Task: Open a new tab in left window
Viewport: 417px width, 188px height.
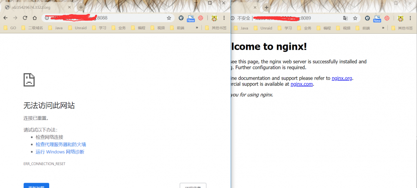Action: tap(81, 7)
